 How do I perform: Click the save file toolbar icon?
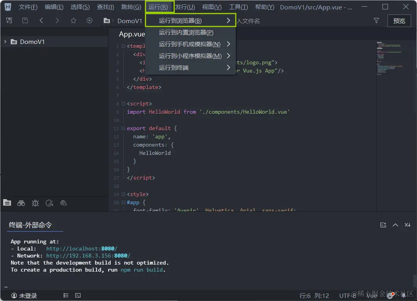click(x=25, y=20)
